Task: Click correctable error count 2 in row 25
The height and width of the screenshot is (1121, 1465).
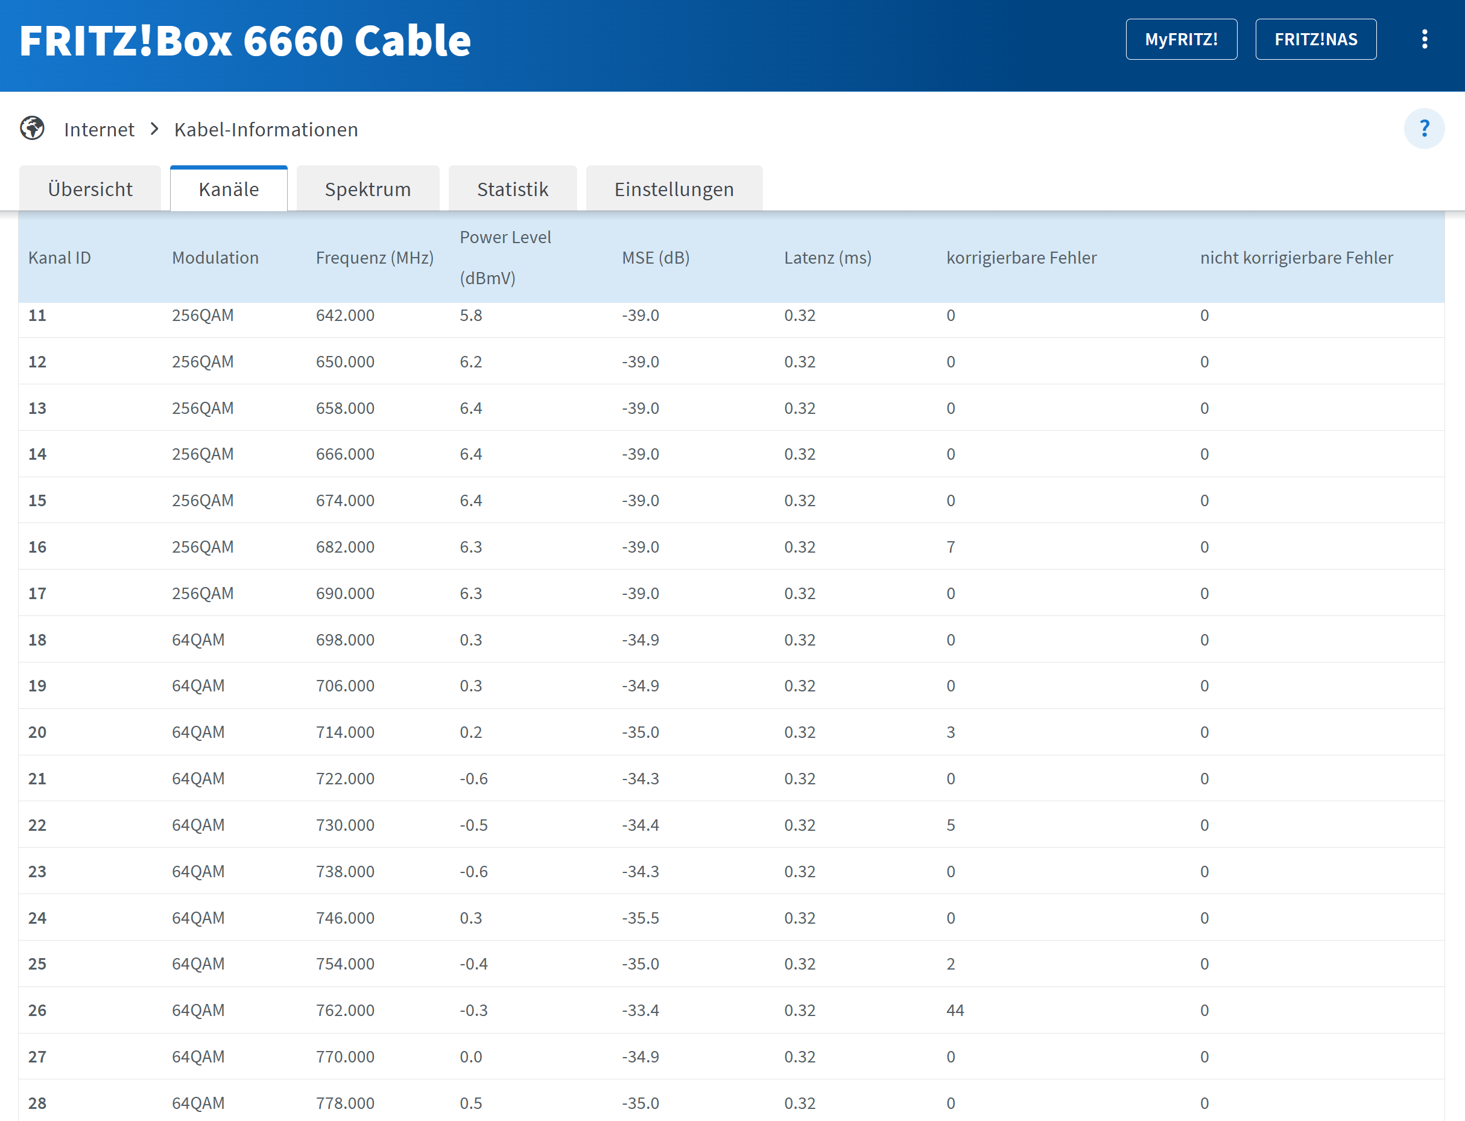Action: (951, 964)
